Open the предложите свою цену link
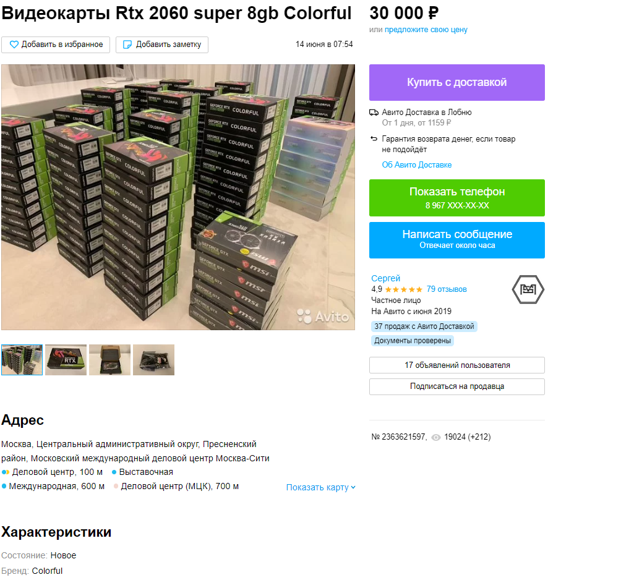Viewport: 621px width, 580px height. 426,30
